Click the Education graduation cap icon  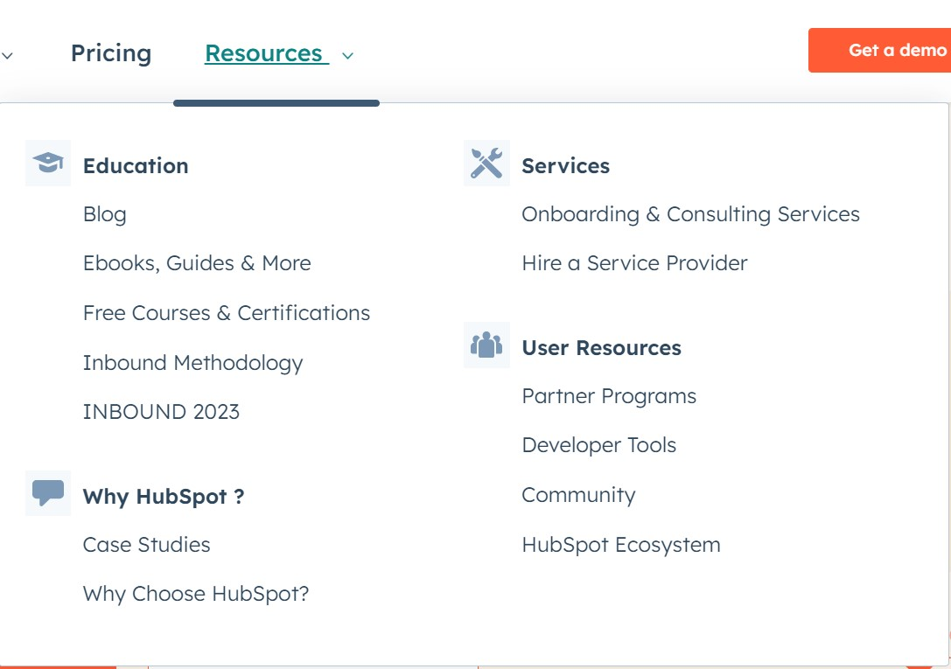(48, 164)
